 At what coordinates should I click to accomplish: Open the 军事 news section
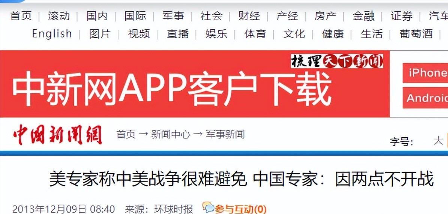point(173,16)
